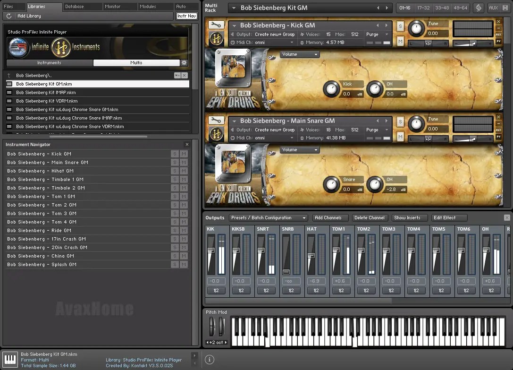The image size is (513, 370).
Task: Open the Volume dropdown on Main Snare GM
Action: [299, 149]
